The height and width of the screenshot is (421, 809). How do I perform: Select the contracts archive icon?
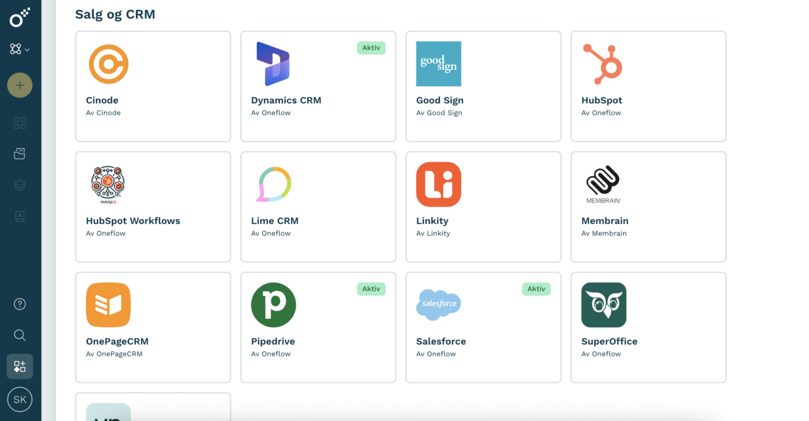click(x=20, y=153)
